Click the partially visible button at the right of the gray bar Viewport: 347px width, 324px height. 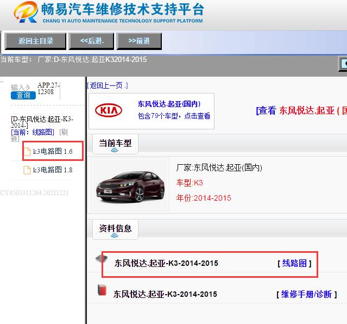click(343, 64)
